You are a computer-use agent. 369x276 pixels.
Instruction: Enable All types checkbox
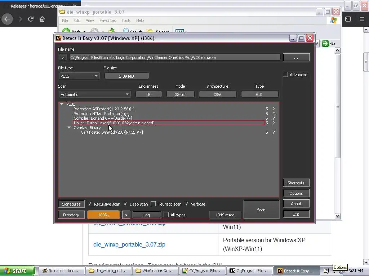click(166, 215)
